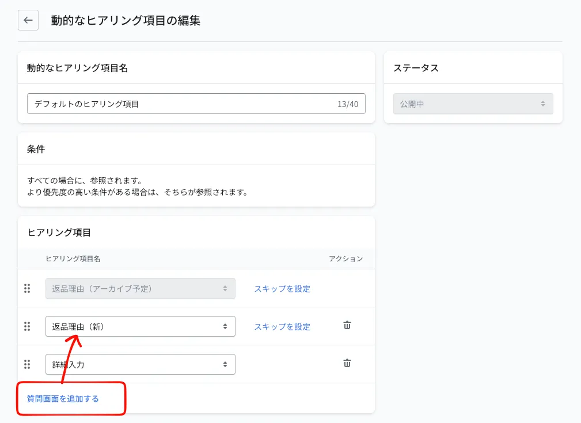Click スキップを設定 for 返品理由（新）

click(x=282, y=327)
